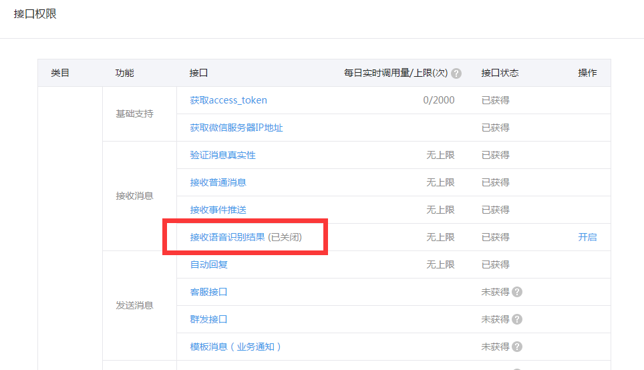Screen dimensions: 644x370
Task: Click 未获得 status in 群发接口 row
Action: tap(495, 319)
